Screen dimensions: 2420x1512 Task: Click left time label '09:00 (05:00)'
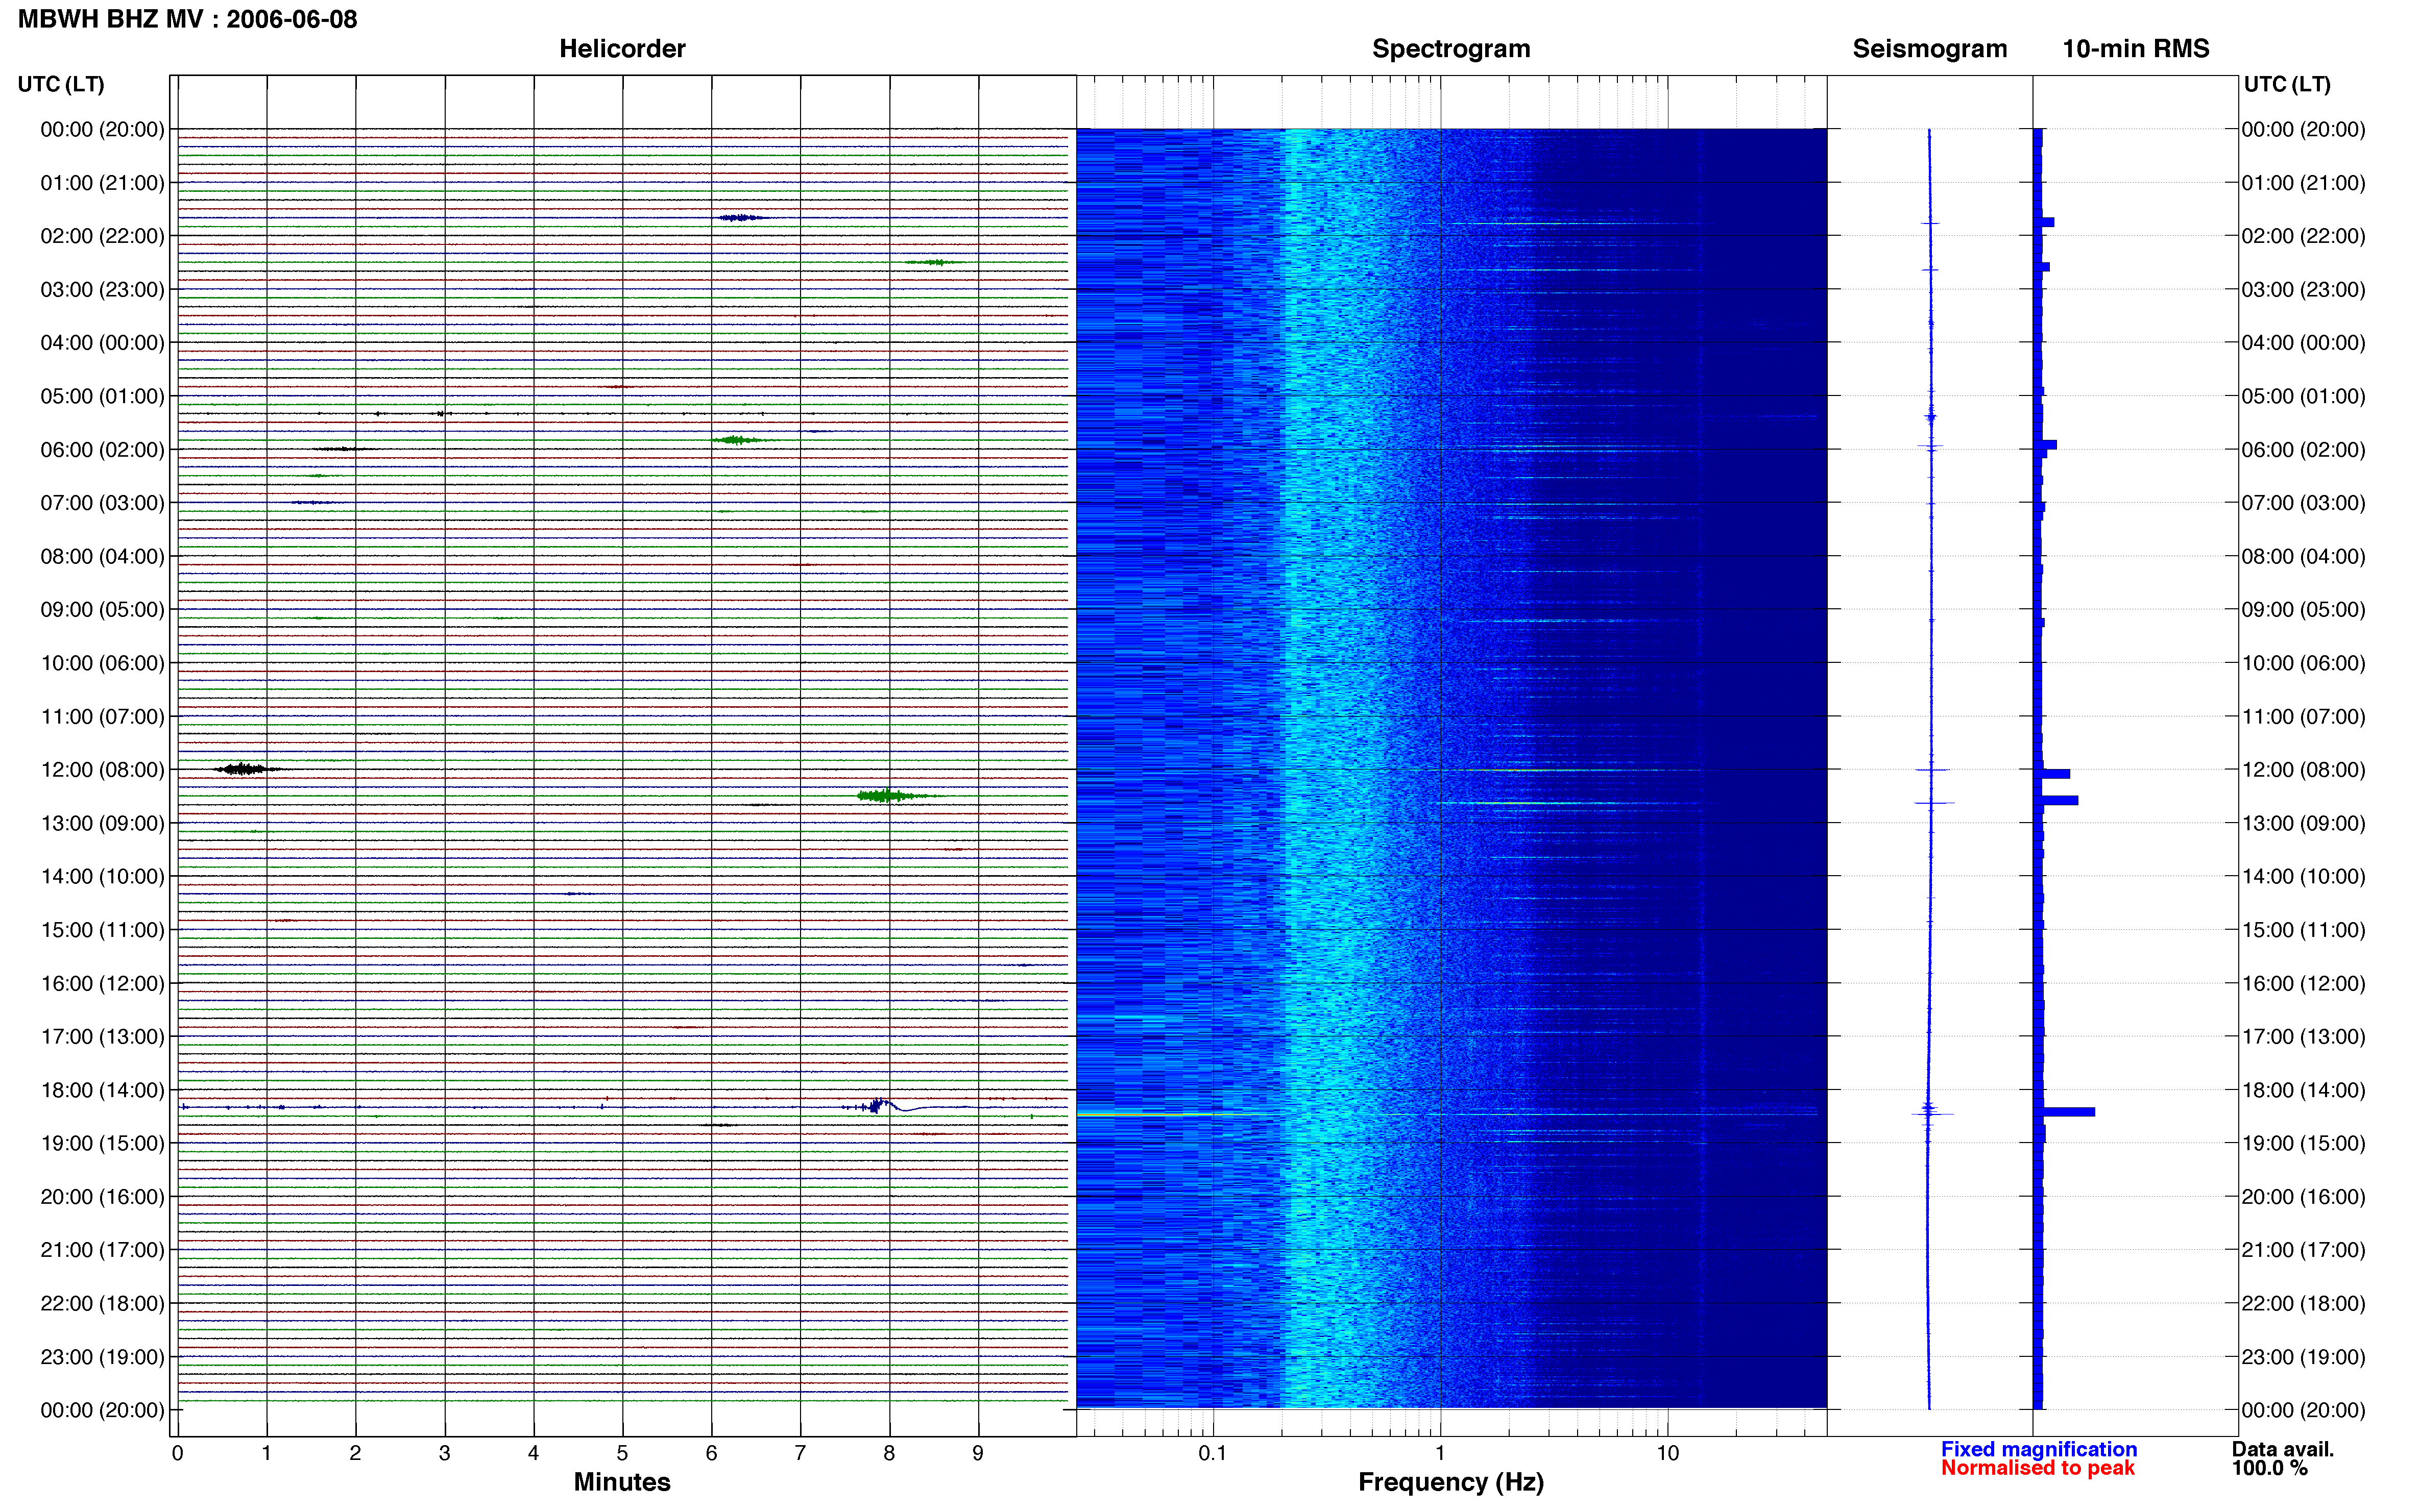pos(102,610)
